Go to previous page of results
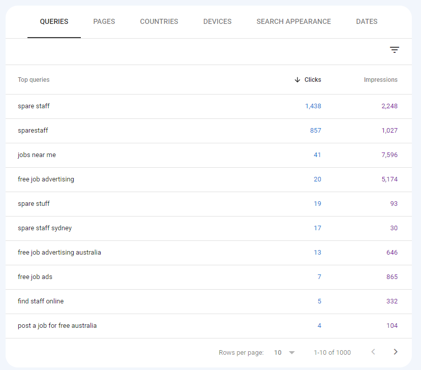Viewport: 421px width, 370px height. tap(373, 352)
